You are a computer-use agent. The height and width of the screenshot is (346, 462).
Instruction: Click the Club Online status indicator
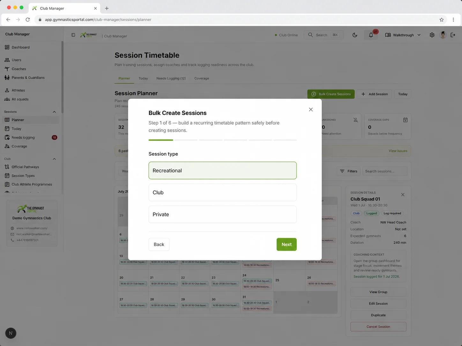[x=286, y=35]
